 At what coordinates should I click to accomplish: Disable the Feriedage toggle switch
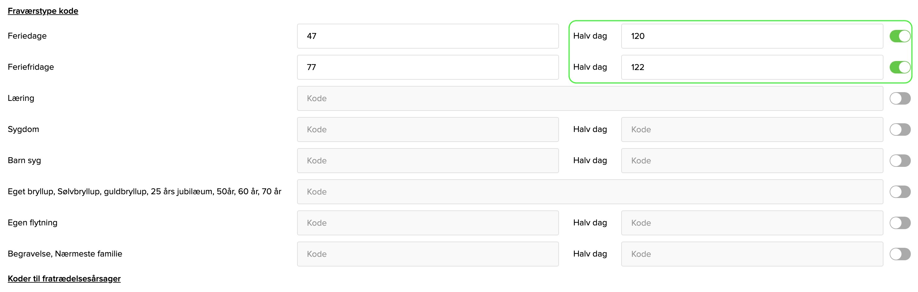point(900,36)
